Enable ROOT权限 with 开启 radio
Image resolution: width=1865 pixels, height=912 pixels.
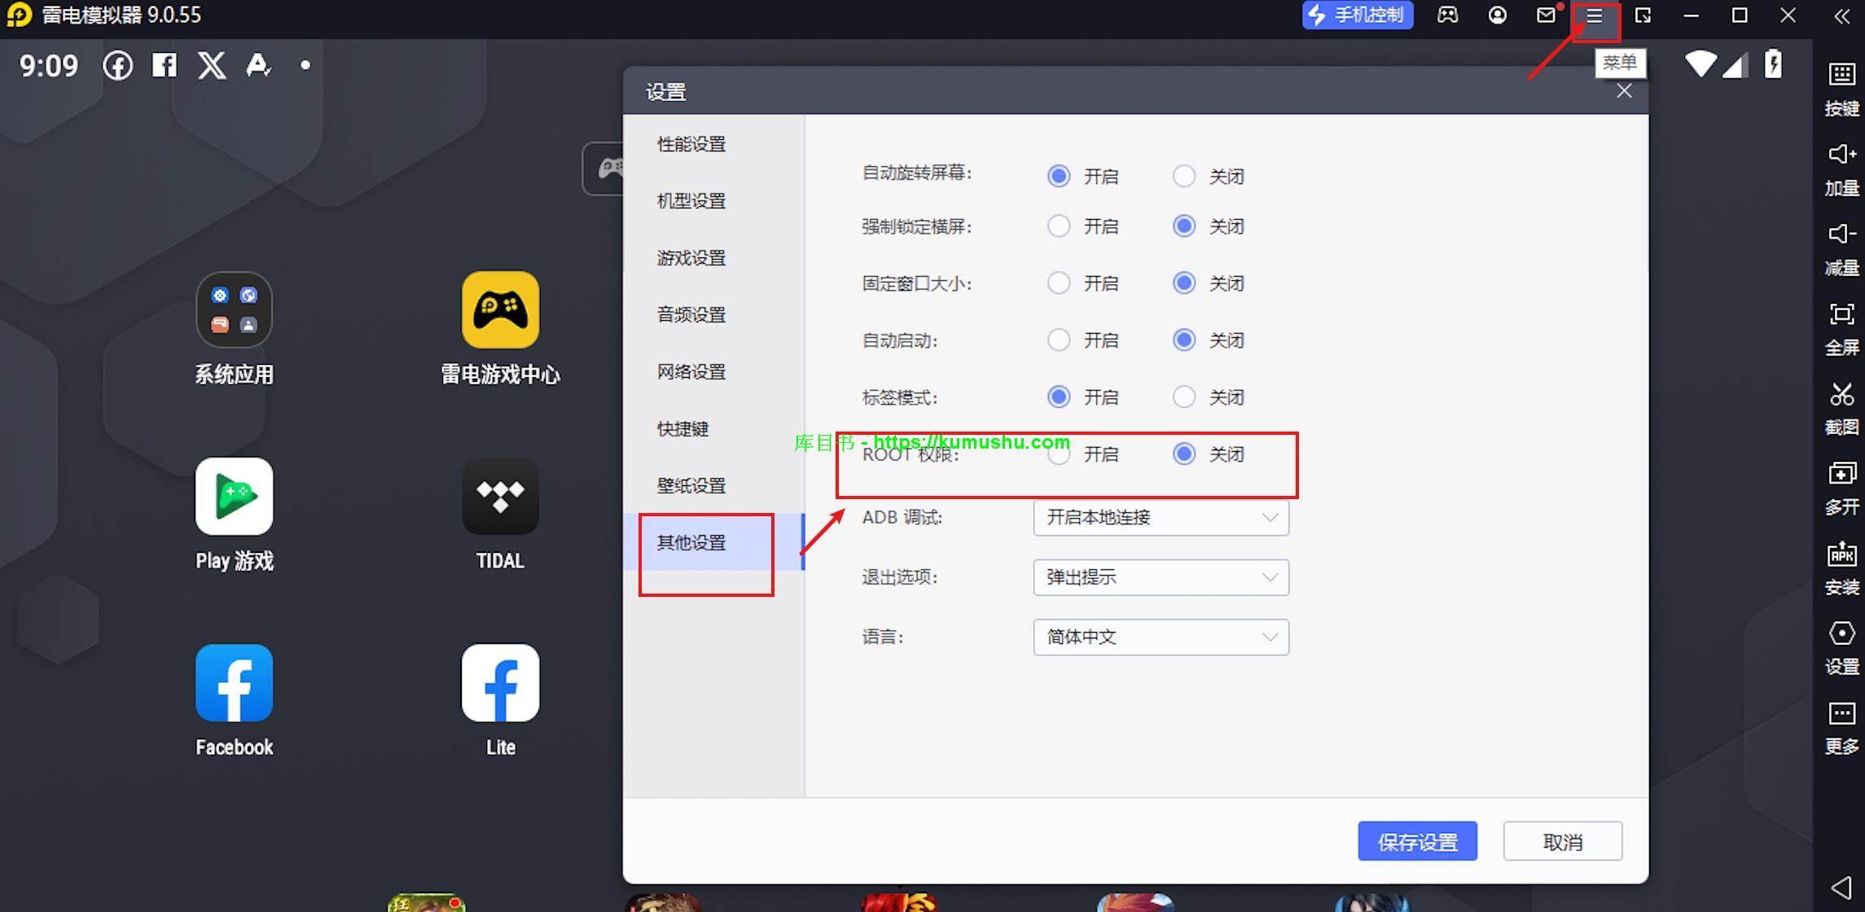pyautogui.click(x=1059, y=454)
